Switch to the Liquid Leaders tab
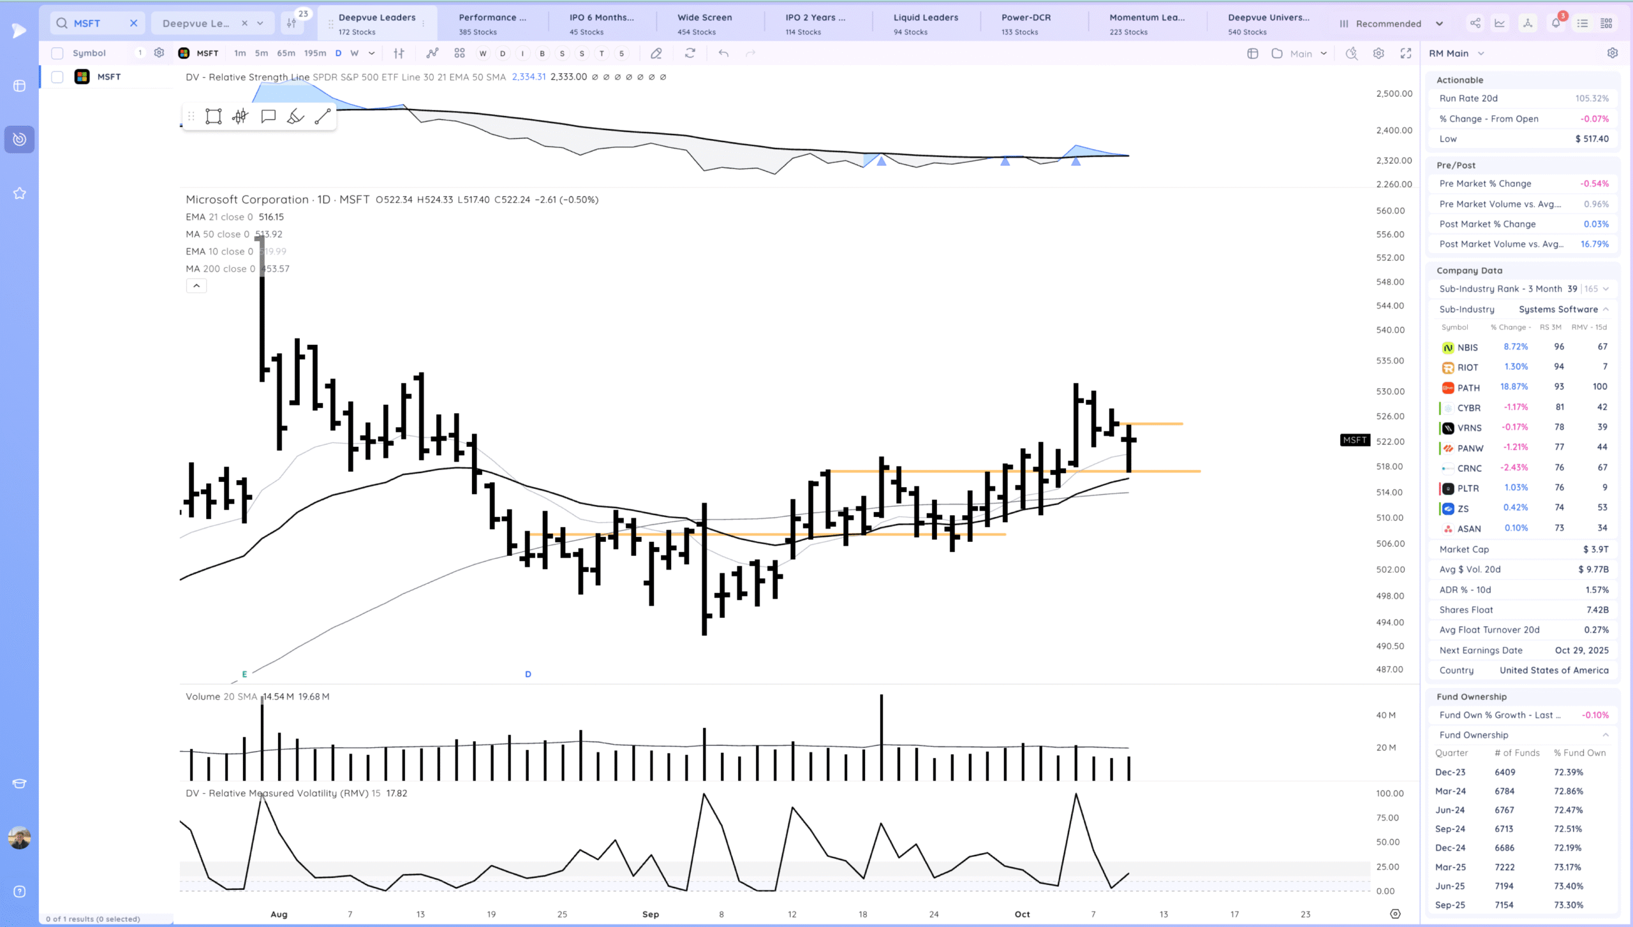1633x927 pixels. (926, 24)
